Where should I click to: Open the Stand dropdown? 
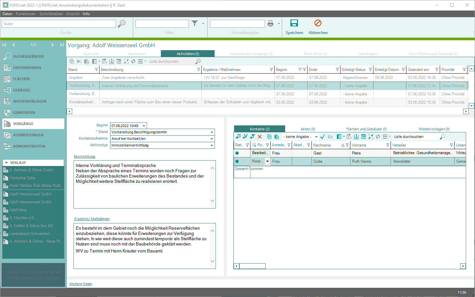click(x=212, y=132)
